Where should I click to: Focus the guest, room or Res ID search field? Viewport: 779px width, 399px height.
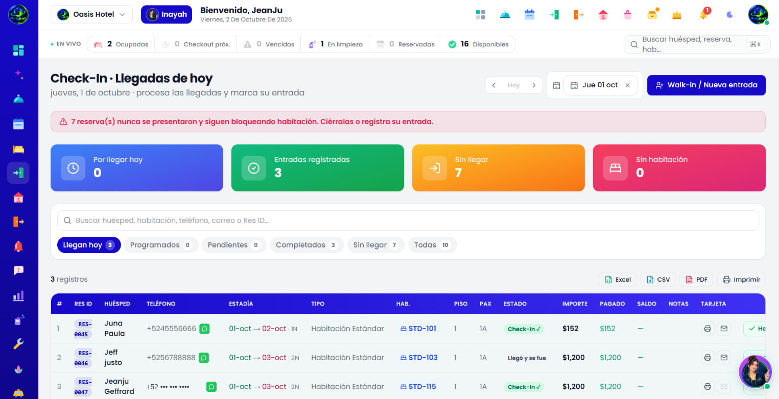[x=408, y=220]
